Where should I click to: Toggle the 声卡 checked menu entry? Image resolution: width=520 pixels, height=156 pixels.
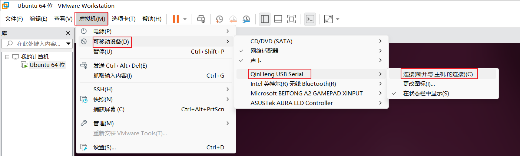256,60
